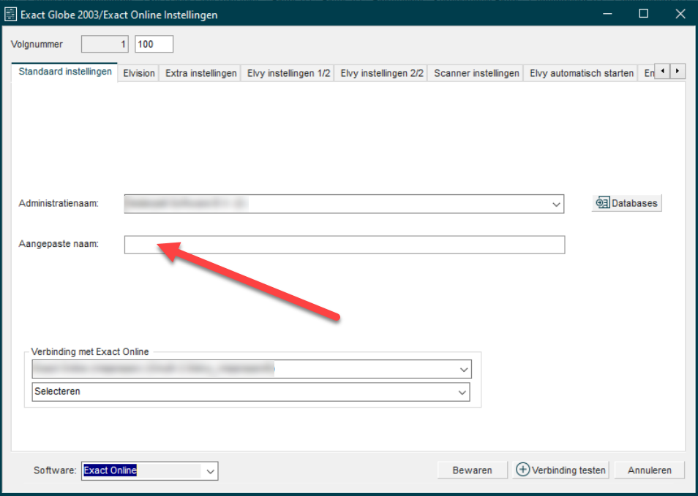
Task: Click the Databases button icon
Action: pyautogui.click(x=603, y=203)
